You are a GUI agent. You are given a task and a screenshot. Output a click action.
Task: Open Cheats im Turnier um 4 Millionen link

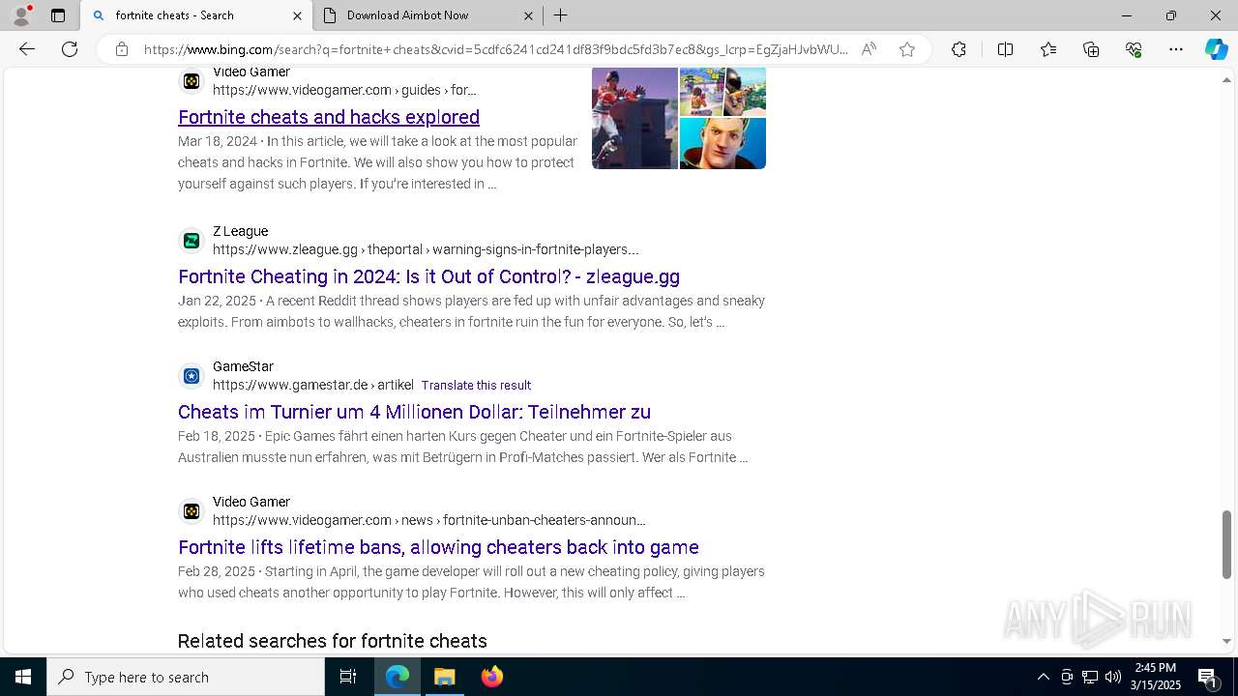click(414, 412)
